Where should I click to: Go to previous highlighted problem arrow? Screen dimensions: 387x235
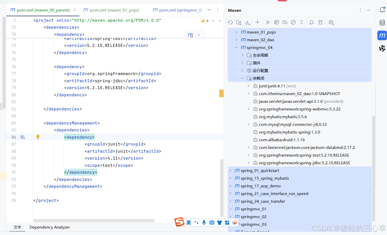click(213, 21)
